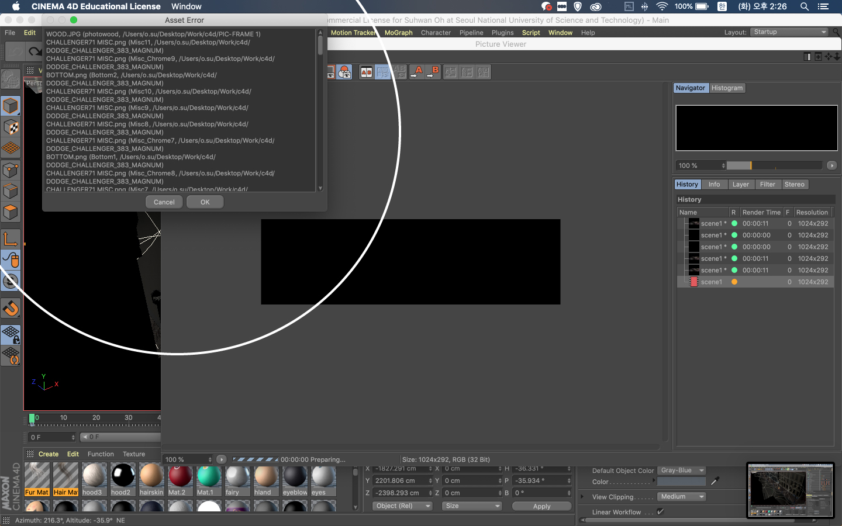Toggle the Viewport Solo icon
This screenshot has height=526, width=842.
click(x=11, y=281)
